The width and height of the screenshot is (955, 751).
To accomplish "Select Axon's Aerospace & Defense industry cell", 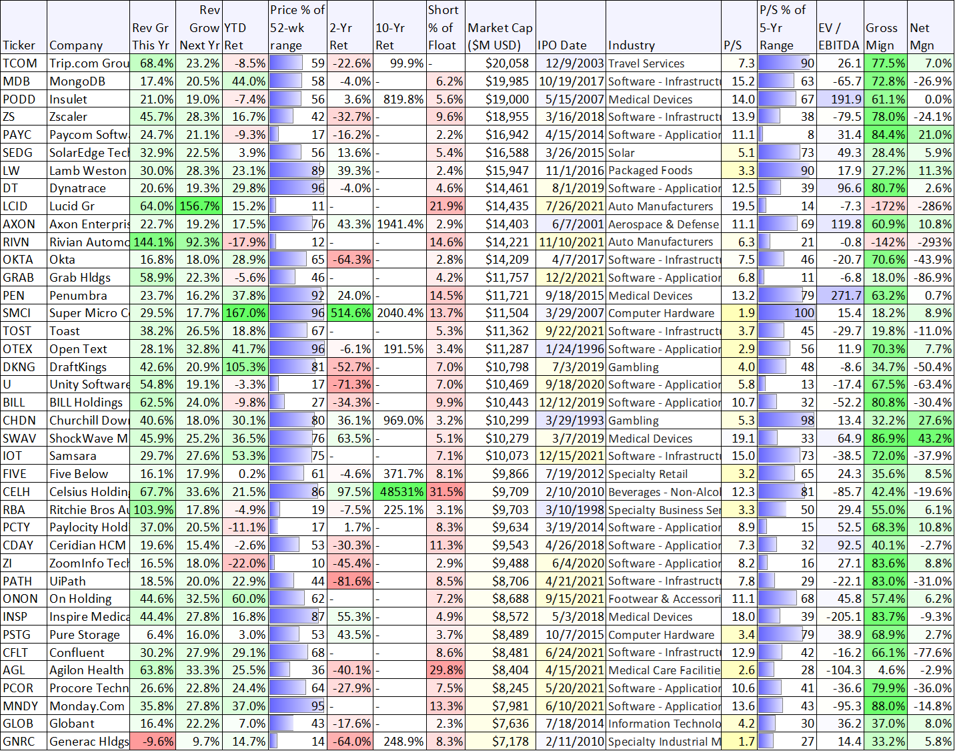I will coord(664,224).
